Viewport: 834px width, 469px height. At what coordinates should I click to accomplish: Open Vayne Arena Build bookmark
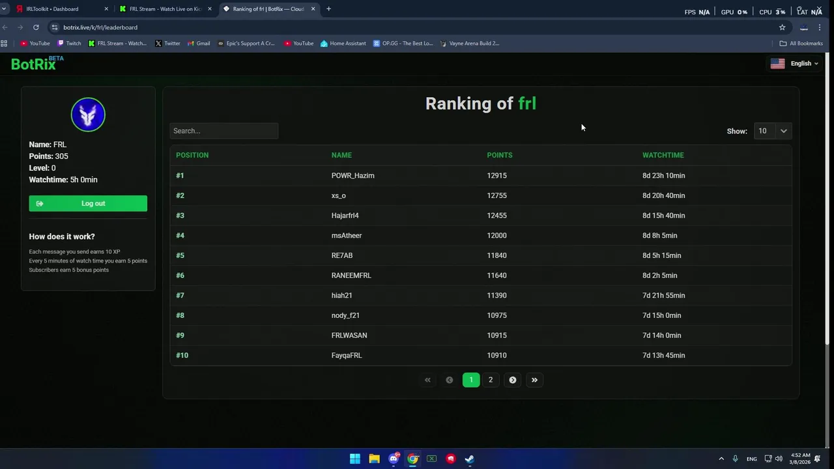point(470,44)
